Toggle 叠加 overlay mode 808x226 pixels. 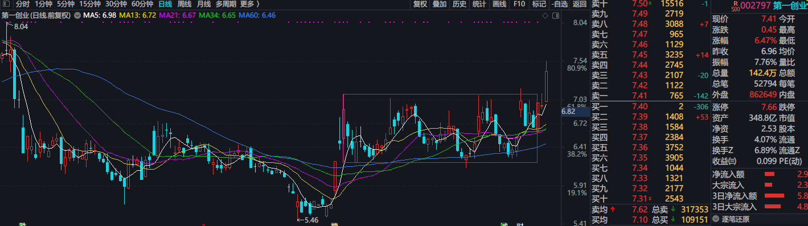[x=440, y=4]
